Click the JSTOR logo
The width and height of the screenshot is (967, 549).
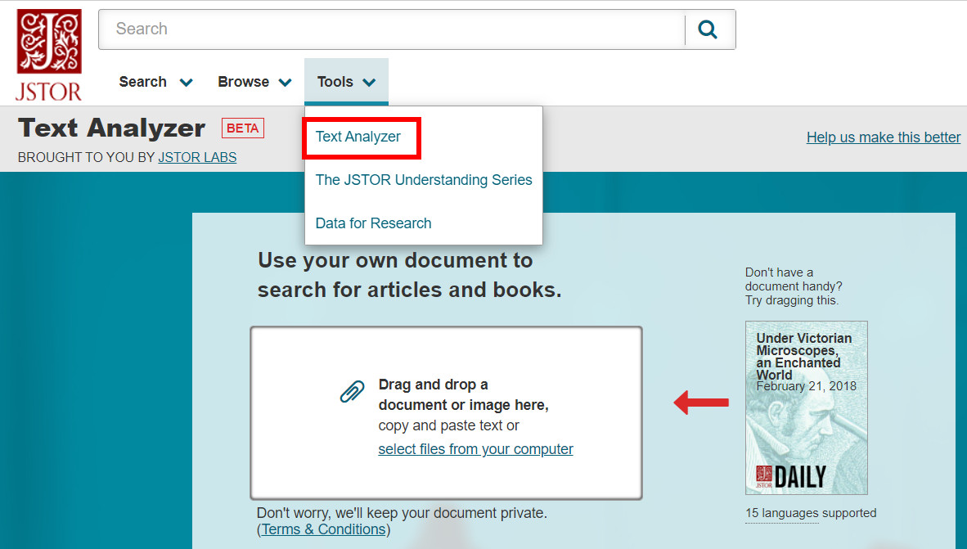(x=49, y=55)
